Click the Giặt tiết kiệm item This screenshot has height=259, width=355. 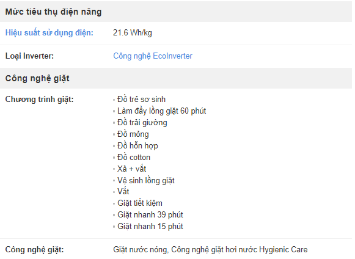[140, 203]
